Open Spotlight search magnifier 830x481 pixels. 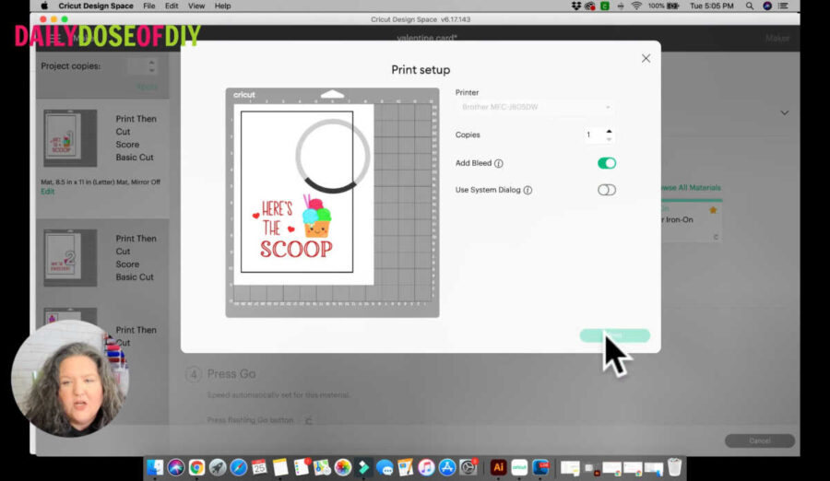coord(750,6)
